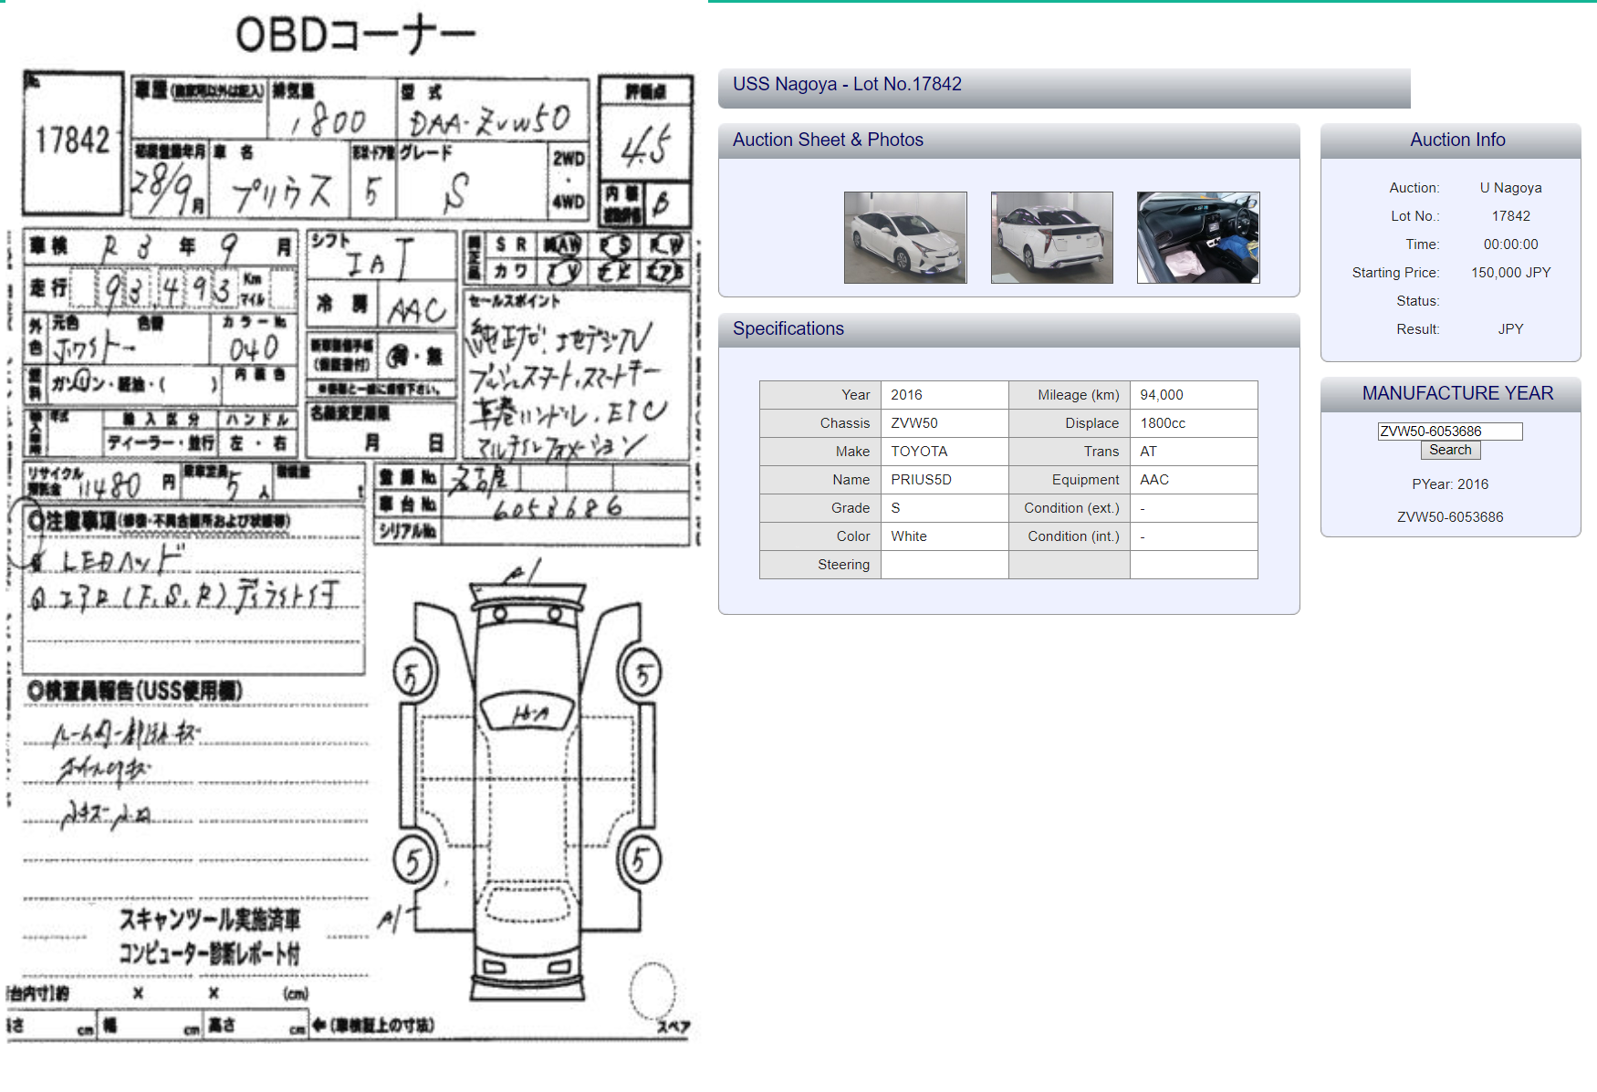Select the 'Steering' label
Viewport: 1597px width, 1092px height.
tap(843, 565)
